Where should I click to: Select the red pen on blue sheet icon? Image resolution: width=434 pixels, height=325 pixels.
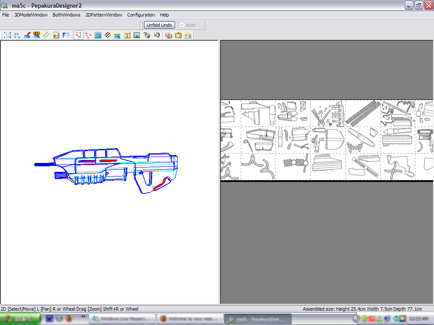(27, 35)
